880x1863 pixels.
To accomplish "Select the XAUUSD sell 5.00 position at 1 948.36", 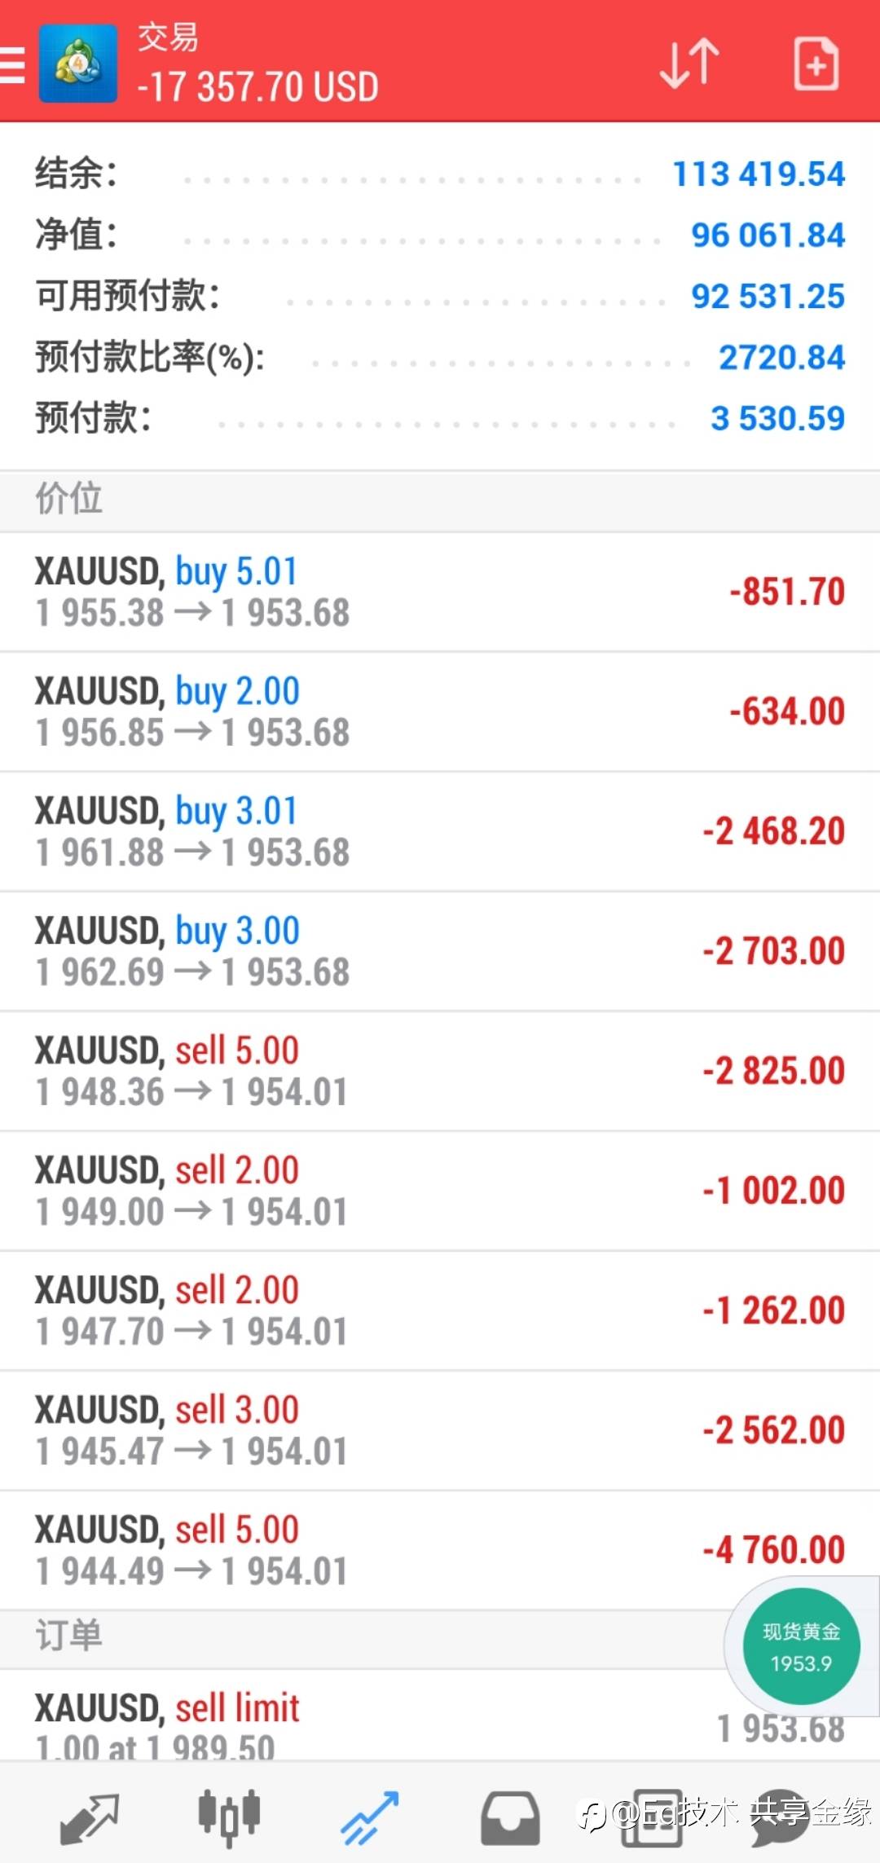I will point(440,1072).
